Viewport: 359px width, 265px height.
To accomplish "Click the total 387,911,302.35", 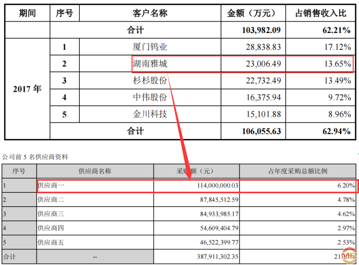I will coord(217,257).
